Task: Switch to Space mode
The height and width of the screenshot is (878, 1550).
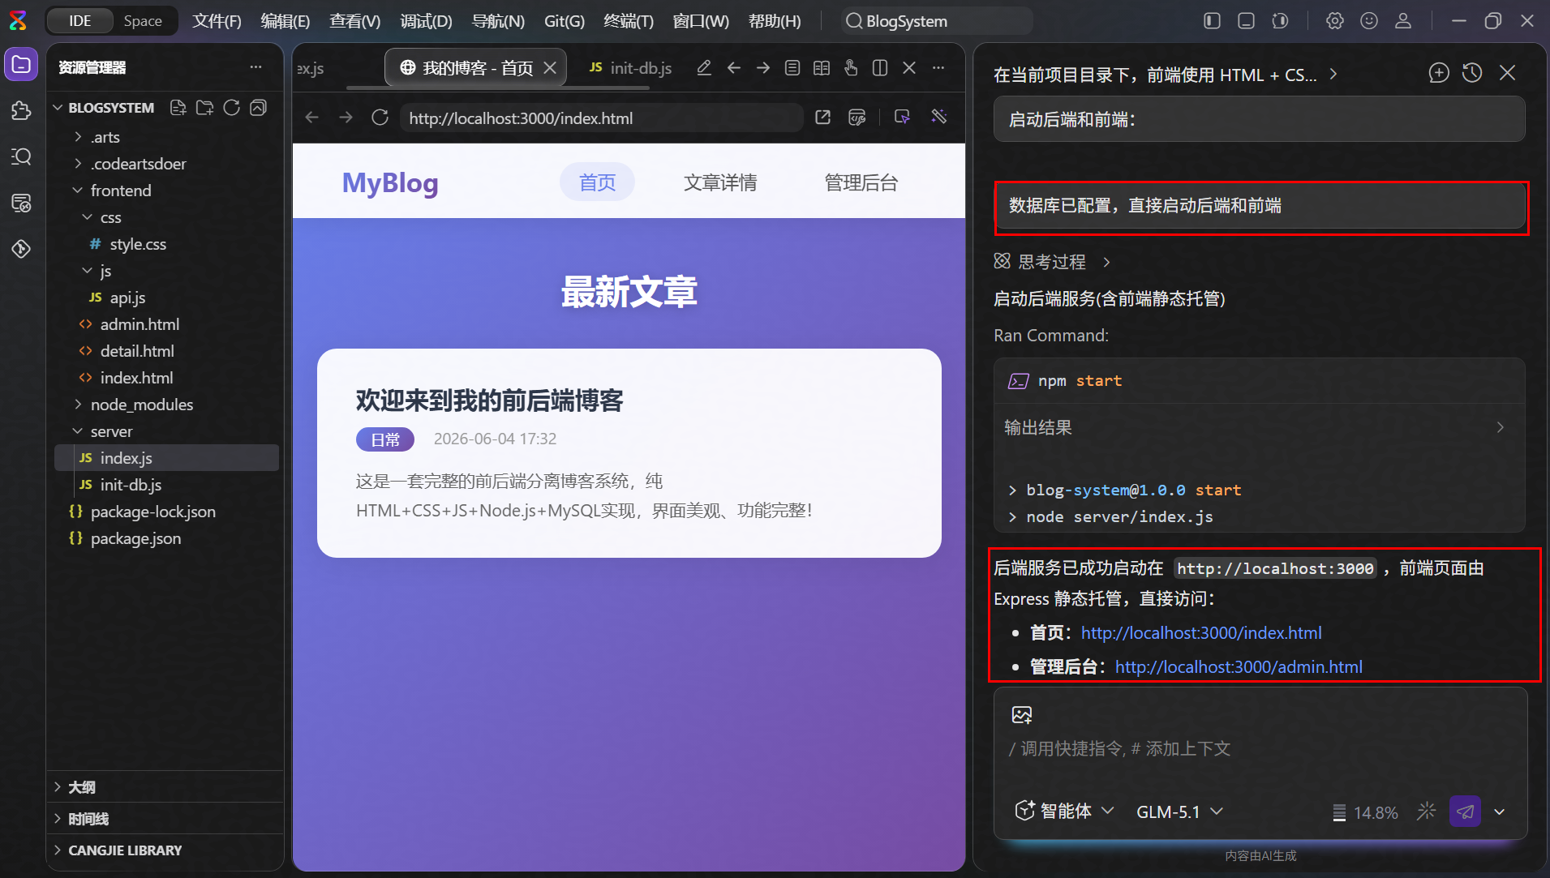Action: tap(143, 21)
